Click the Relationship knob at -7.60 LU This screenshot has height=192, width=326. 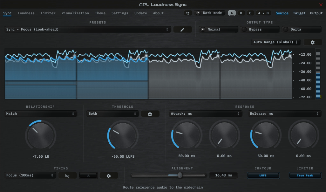pos(41,135)
